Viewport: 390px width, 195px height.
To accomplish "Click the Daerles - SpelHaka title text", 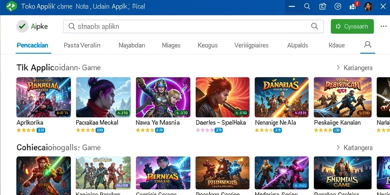I will click(x=221, y=123).
